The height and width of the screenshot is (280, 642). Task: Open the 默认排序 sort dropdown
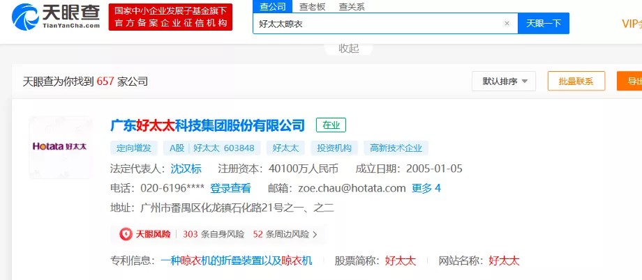point(504,81)
